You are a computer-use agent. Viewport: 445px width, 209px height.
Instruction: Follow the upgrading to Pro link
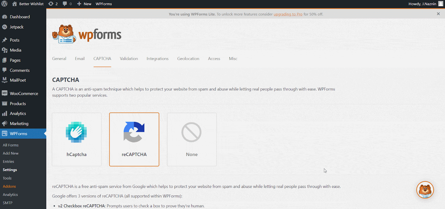[288, 14]
